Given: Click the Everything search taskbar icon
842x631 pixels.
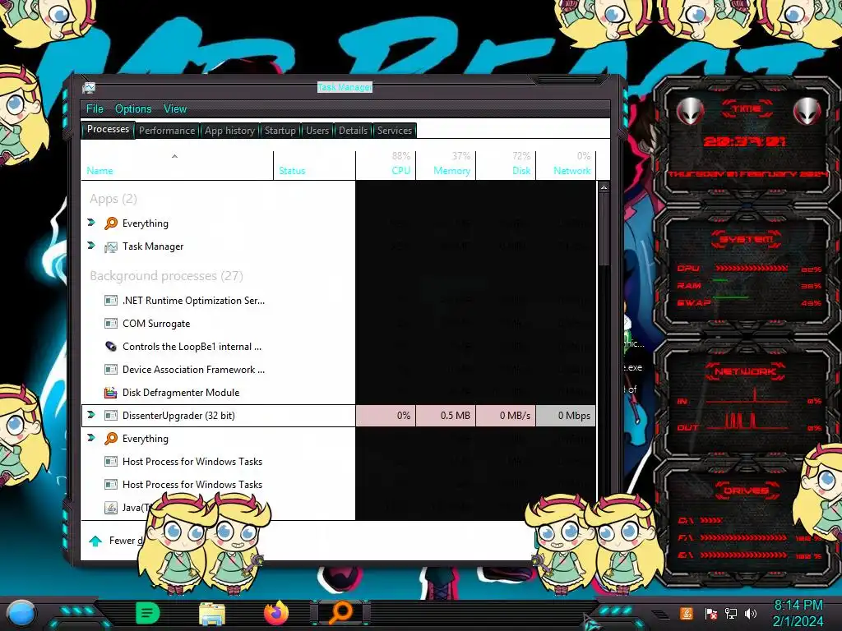Looking at the screenshot, I should pyautogui.click(x=340, y=613).
